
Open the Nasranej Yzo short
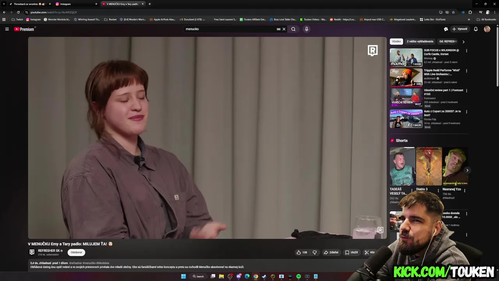coord(455,166)
